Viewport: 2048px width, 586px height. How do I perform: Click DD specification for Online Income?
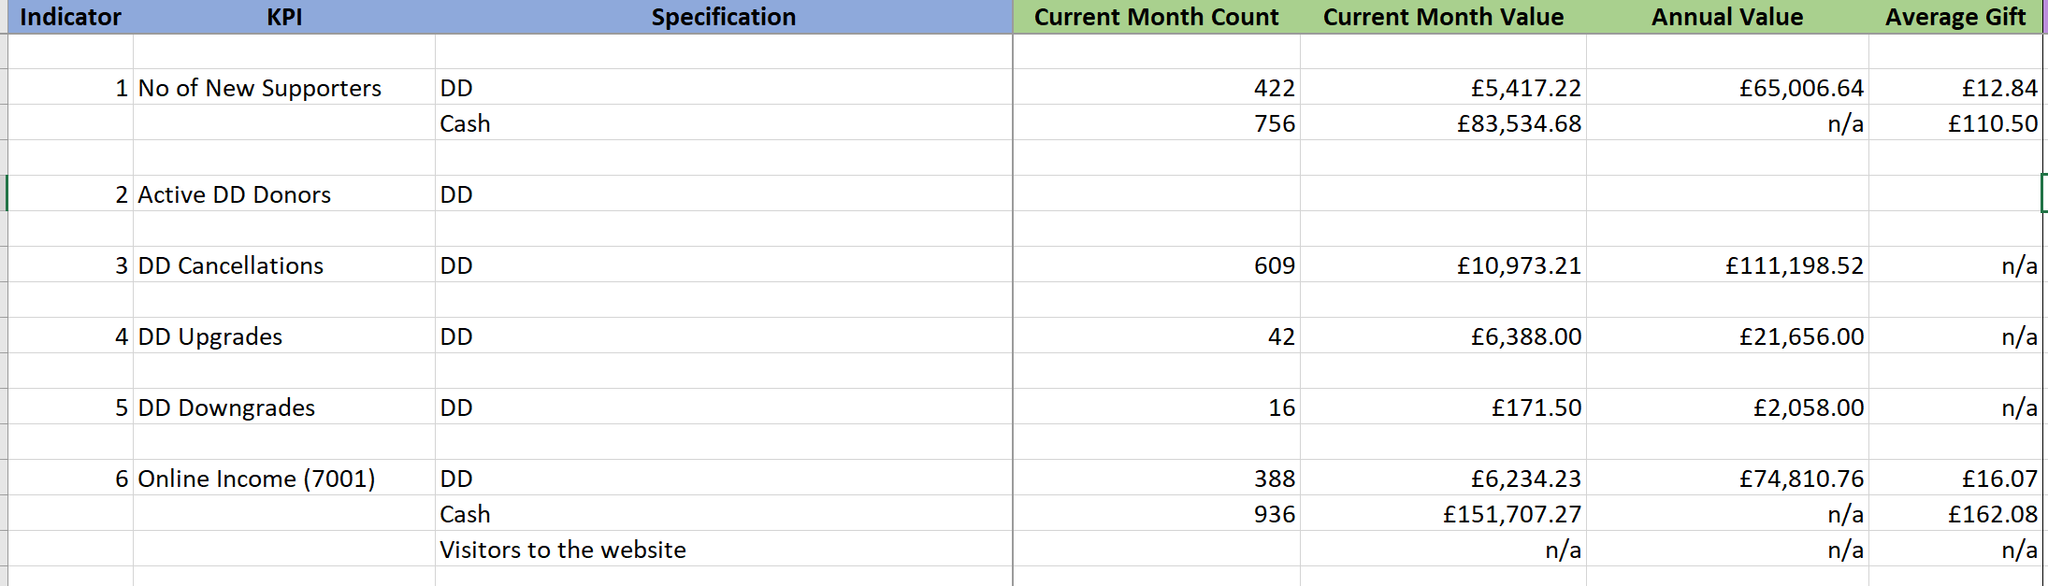coord(724,478)
